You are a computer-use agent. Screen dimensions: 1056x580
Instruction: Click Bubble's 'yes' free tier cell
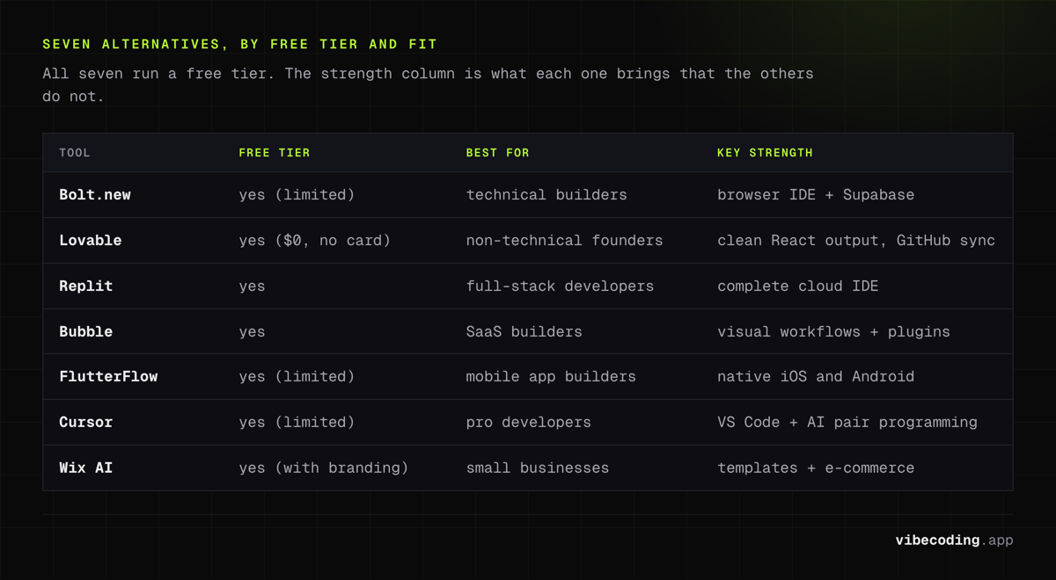pyautogui.click(x=252, y=332)
